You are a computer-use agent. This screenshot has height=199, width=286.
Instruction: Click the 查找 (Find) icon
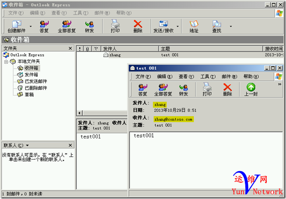[216, 26]
